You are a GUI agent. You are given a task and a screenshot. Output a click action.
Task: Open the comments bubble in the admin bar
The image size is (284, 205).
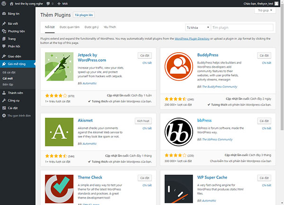pos(48,4)
